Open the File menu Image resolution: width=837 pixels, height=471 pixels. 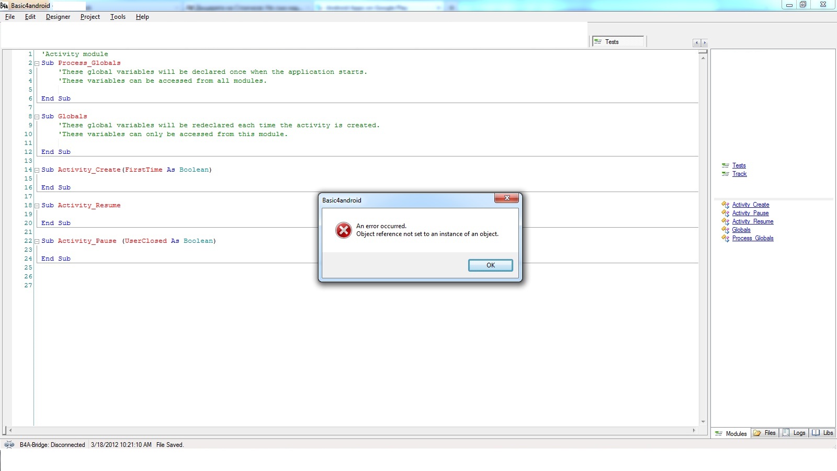coord(10,17)
